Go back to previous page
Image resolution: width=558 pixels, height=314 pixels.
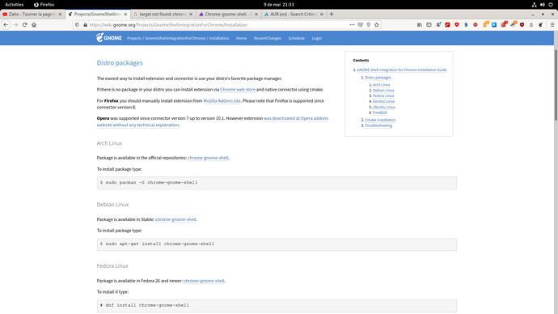[6, 25]
